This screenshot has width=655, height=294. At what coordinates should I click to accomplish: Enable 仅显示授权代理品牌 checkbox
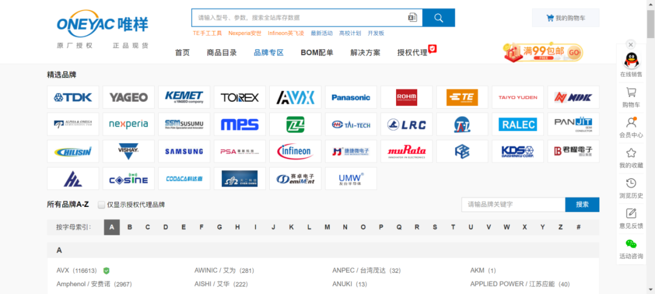(101, 204)
